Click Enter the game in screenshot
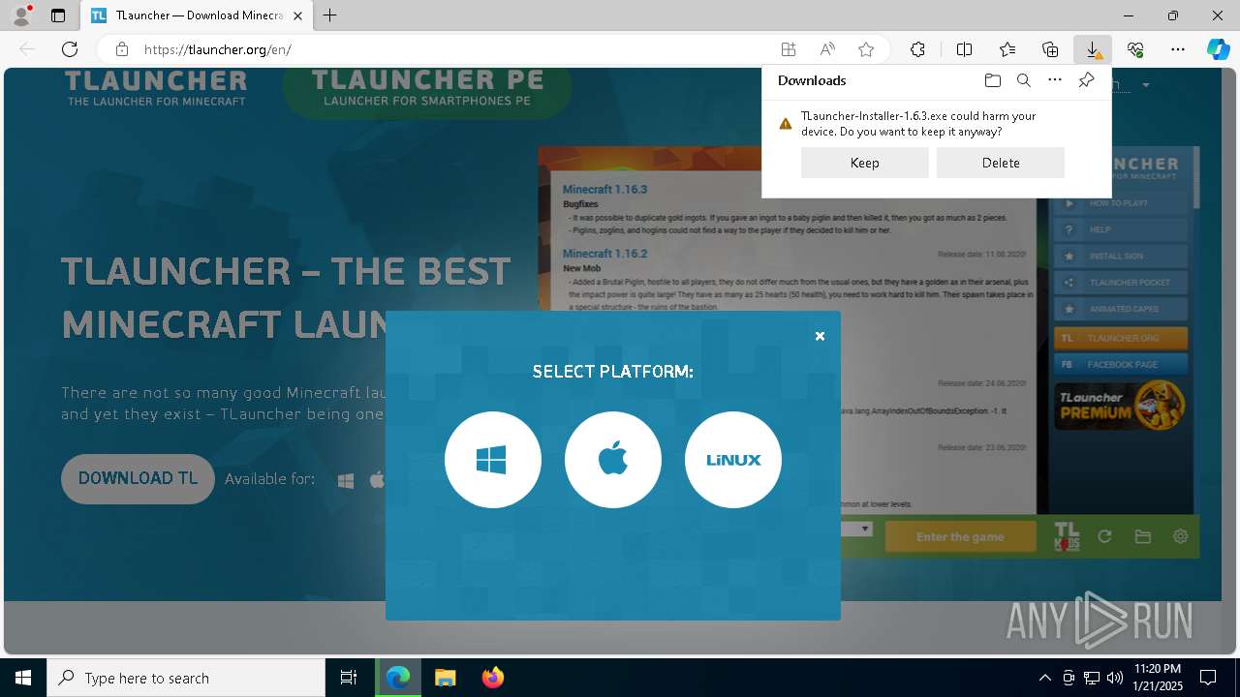This screenshot has height=697, width=1240. (x=960, y=537)
